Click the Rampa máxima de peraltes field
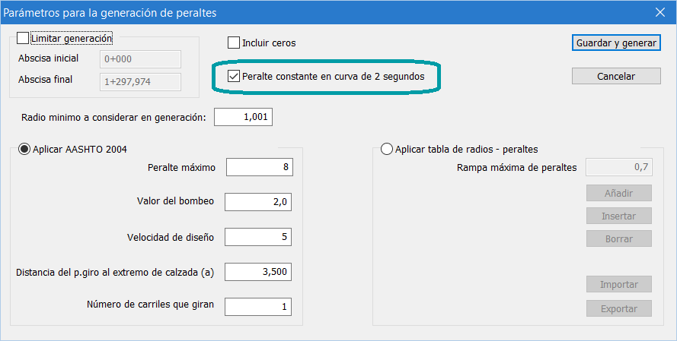677x341 pixels. (618, 168)
